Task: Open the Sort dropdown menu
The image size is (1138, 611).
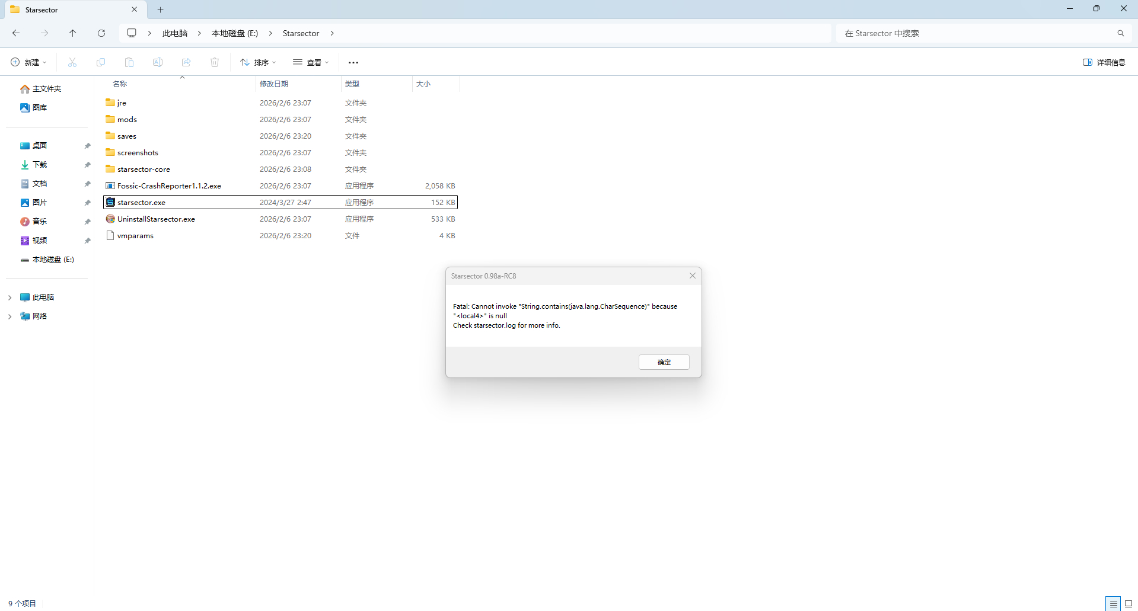Action: click(258, 62)
